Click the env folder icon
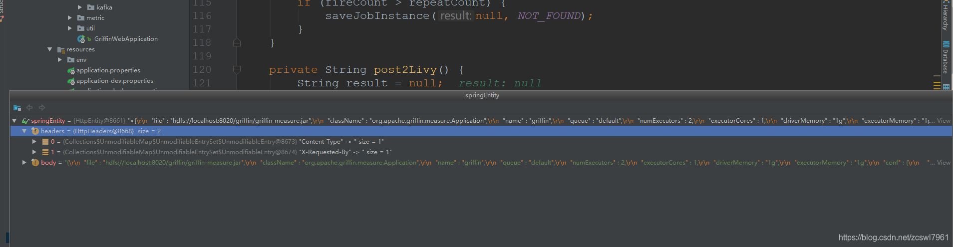953x247 pixels. [x=71, y=59]
